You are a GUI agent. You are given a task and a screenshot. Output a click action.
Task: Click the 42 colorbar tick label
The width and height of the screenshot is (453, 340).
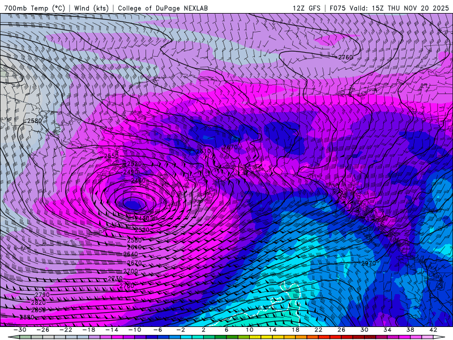(433, 330)
